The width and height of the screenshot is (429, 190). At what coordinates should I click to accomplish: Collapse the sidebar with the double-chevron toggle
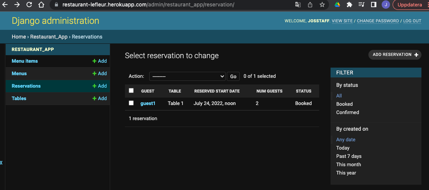(2, 163)
